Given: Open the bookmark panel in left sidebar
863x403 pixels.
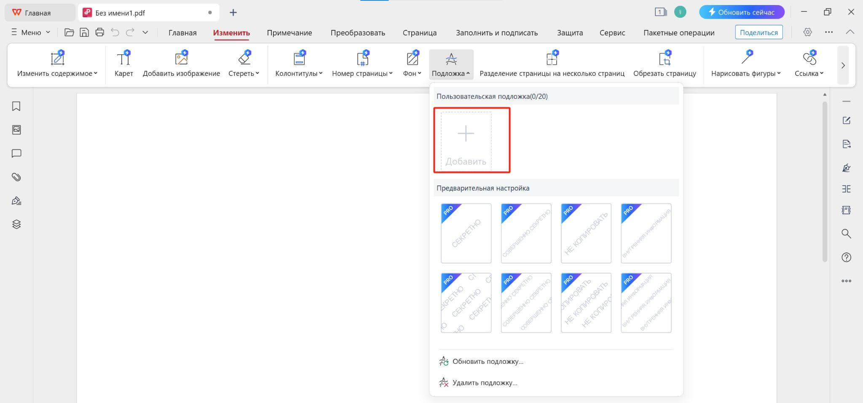Looking at the screenshot, I should 16,106.
